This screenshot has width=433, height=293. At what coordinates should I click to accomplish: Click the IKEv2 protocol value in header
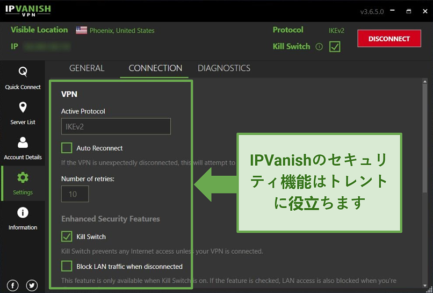click(x=336, y=31)
